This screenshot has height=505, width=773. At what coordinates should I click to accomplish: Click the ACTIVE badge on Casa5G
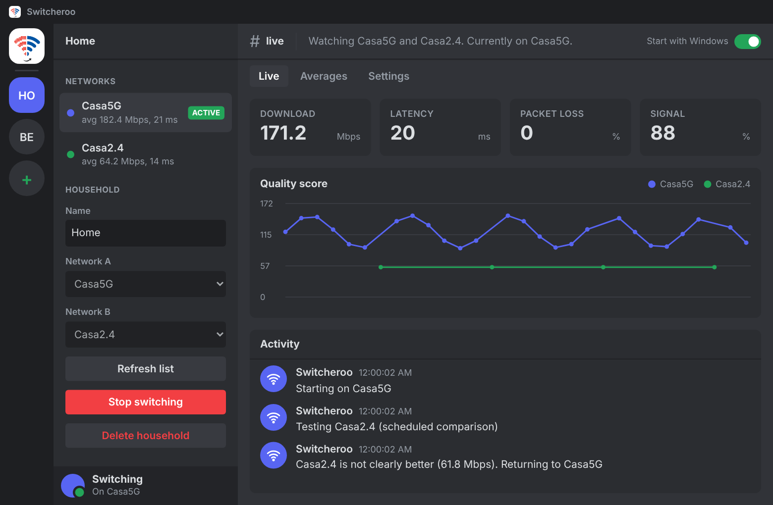coord(206,113)
